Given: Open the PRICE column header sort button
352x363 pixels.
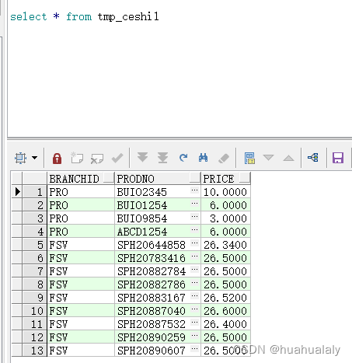Looking at the screenshot, I should pyautogui.click(x=245, y=178).
